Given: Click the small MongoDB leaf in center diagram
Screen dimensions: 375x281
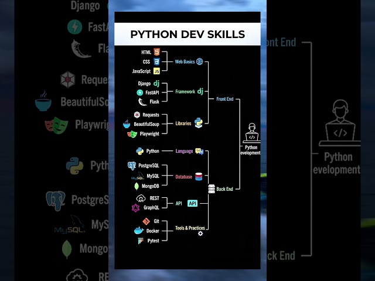Looking at the screenshot, I should 137,186.
